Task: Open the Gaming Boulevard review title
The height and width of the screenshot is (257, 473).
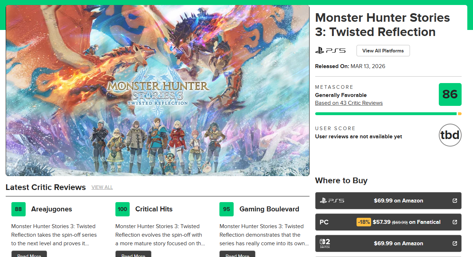Action: (x=269, y=209)
